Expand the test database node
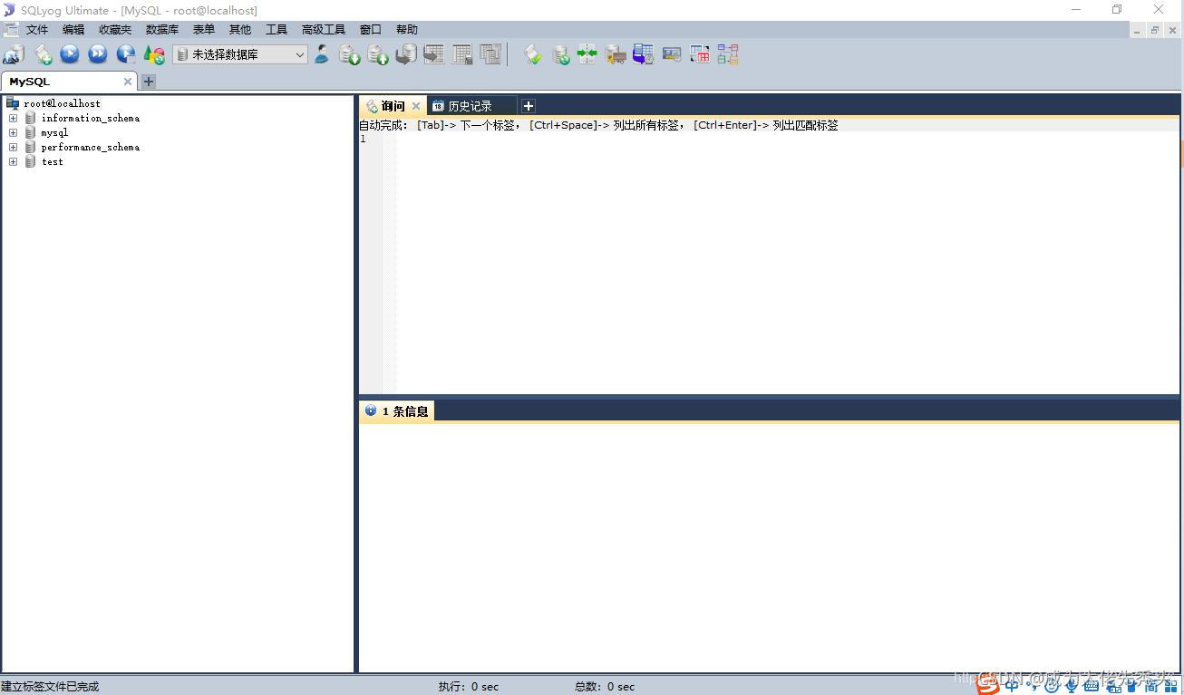The height and width of the screenshot is (695, 1184). point(13,161)
